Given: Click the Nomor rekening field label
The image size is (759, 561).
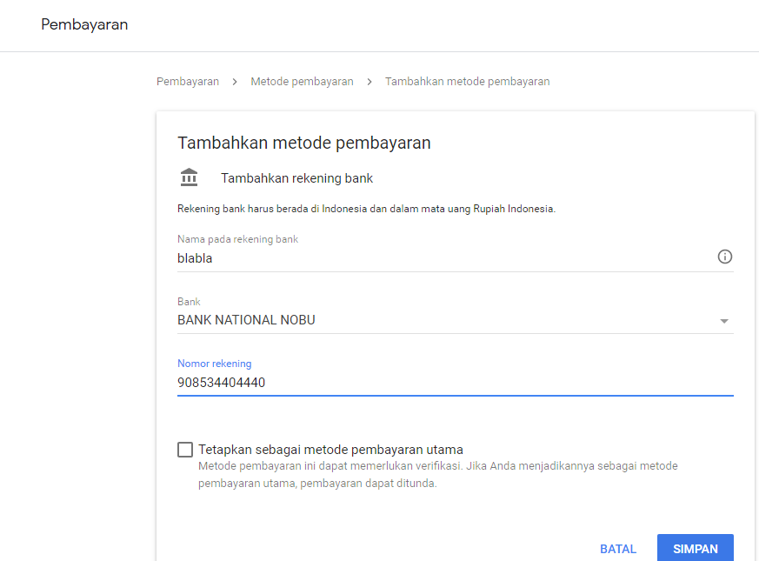Looking at the screenshot, I should point(215,364).
